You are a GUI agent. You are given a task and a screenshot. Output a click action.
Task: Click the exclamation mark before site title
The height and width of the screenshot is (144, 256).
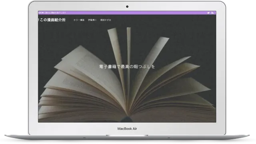[39, 20]
